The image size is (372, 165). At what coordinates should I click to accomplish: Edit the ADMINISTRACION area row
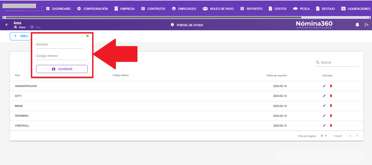coord(324,86)
